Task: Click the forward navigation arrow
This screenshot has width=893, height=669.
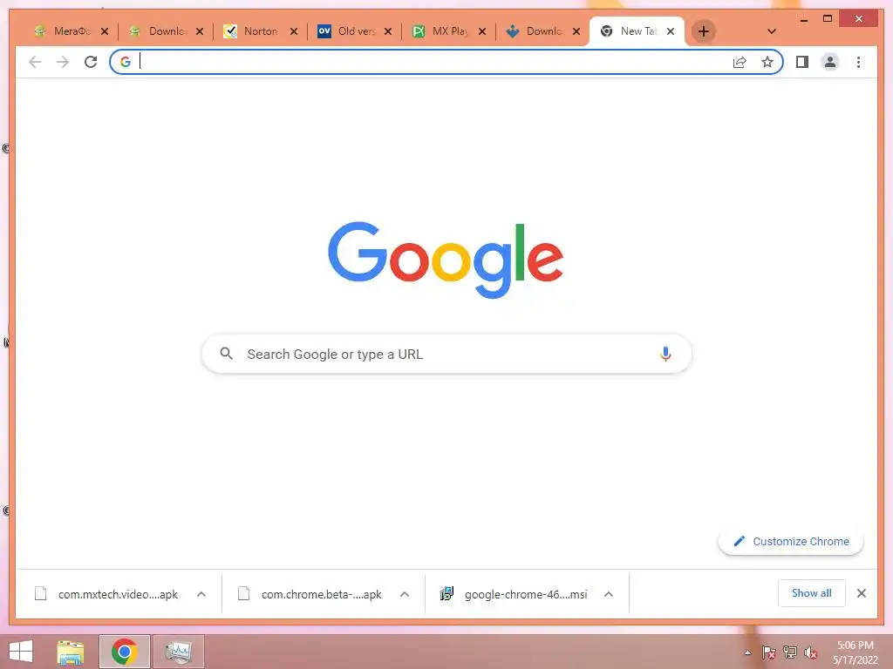Action: [63, 62]
